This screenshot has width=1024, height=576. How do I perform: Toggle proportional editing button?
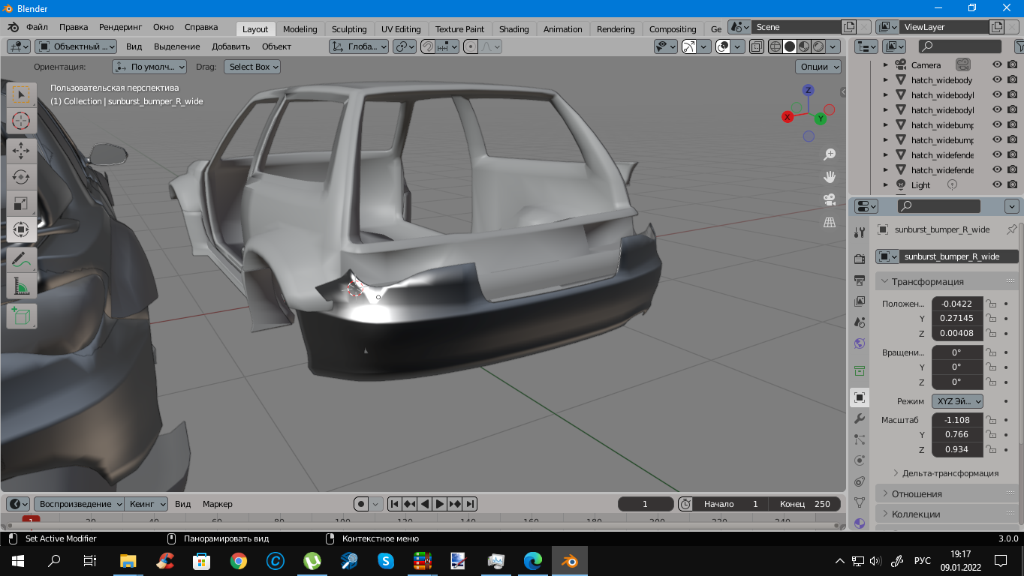pos(471,46)
